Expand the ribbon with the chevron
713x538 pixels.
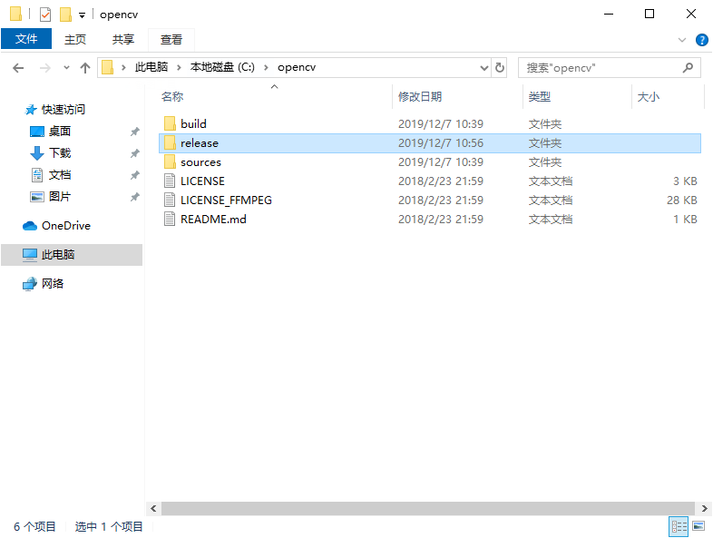click(682, 40)
